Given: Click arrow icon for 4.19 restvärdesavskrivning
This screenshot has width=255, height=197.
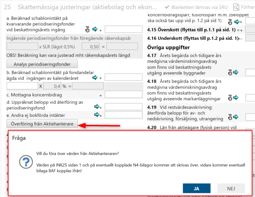Looking at the screenshot, I should pos(236,117).
